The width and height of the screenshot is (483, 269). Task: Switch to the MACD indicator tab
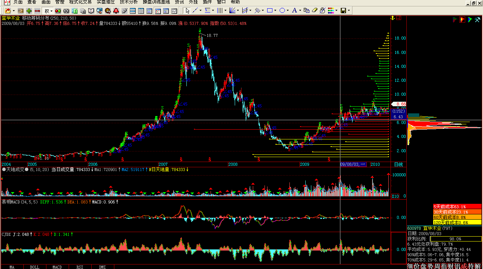click(57, 267)
